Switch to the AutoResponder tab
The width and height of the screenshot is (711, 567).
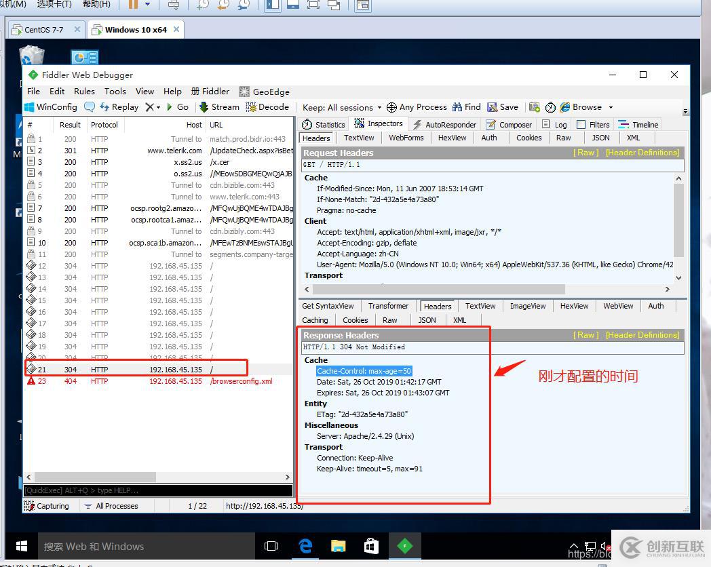444,125
